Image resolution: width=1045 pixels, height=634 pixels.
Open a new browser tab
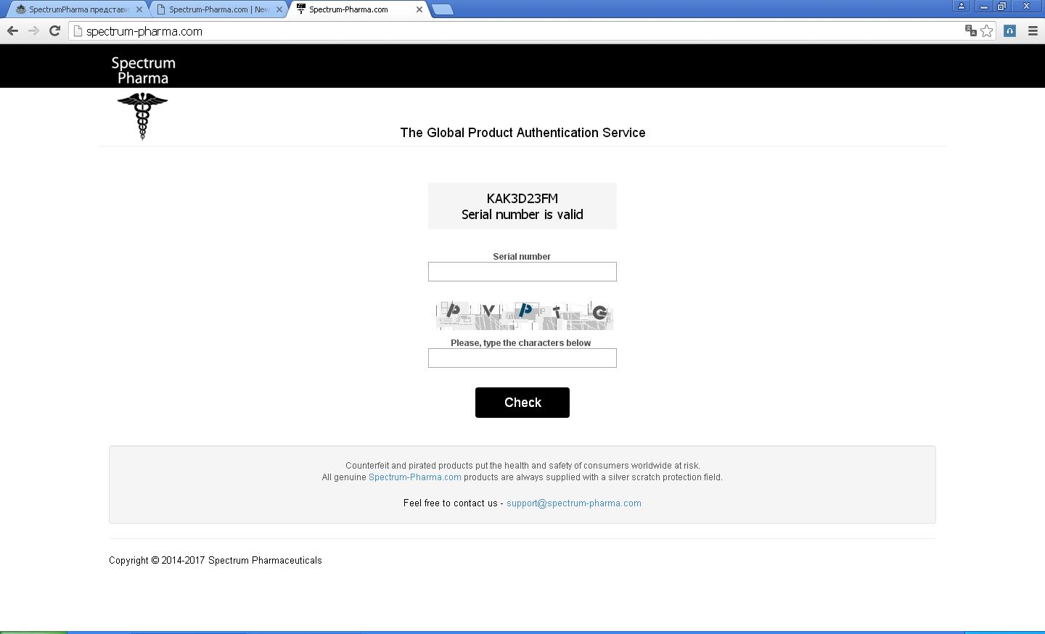pos(442,9)
